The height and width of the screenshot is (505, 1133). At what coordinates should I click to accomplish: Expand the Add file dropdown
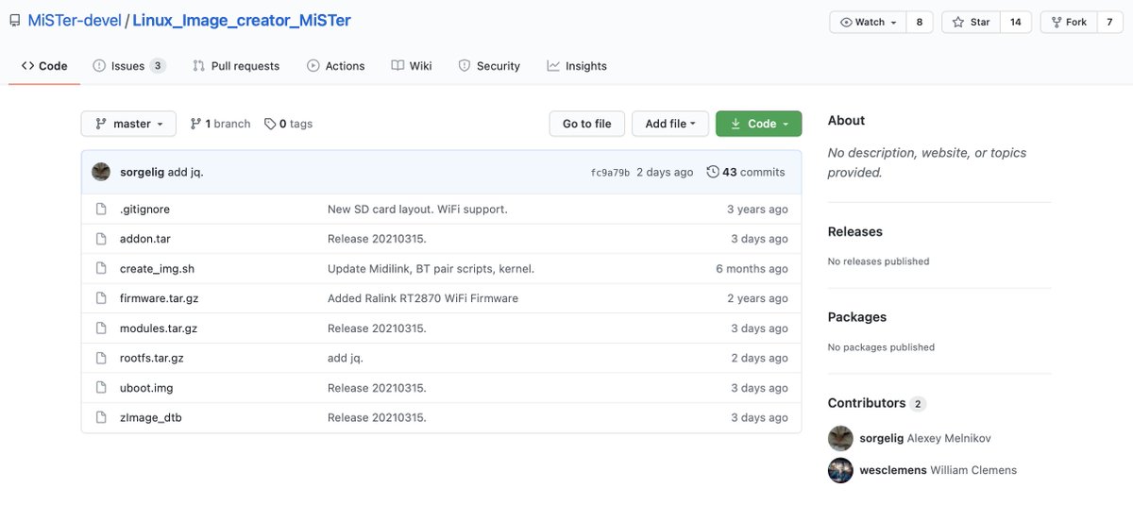[x=669, y=124]
